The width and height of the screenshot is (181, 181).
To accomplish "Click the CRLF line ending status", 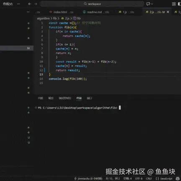I will 149,178.
